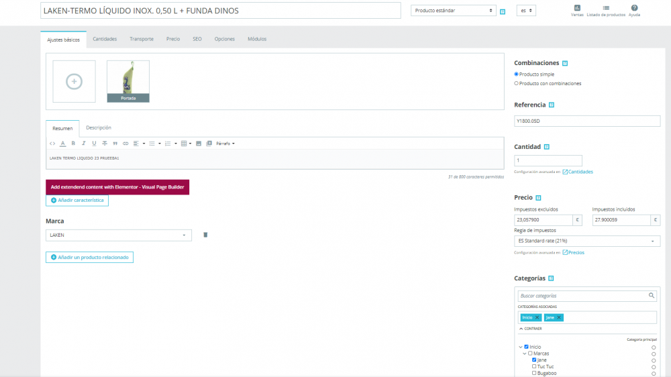Switch to the Precio tab
This screenshot has height=377, width=671.
[173, 39]
